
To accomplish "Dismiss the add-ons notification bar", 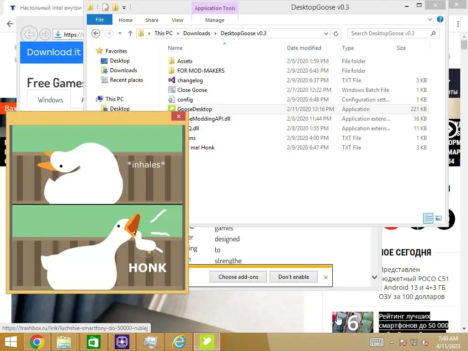I will (x=325, y=277).
